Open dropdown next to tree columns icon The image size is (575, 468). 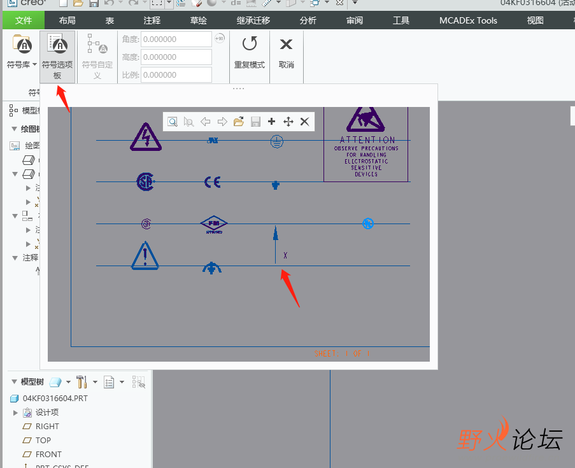point(122,382)
